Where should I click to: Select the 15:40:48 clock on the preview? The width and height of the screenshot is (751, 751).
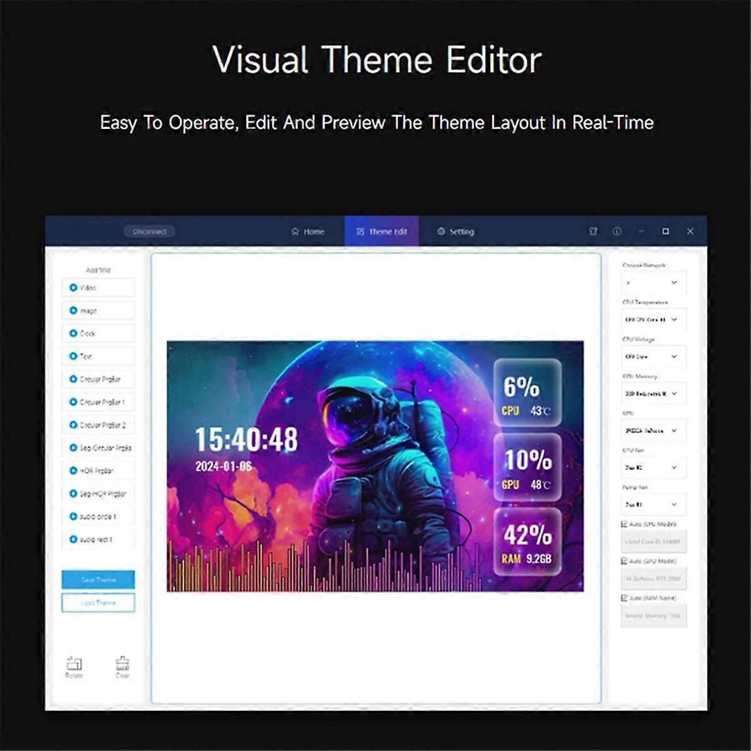click(x=246, y=439)
